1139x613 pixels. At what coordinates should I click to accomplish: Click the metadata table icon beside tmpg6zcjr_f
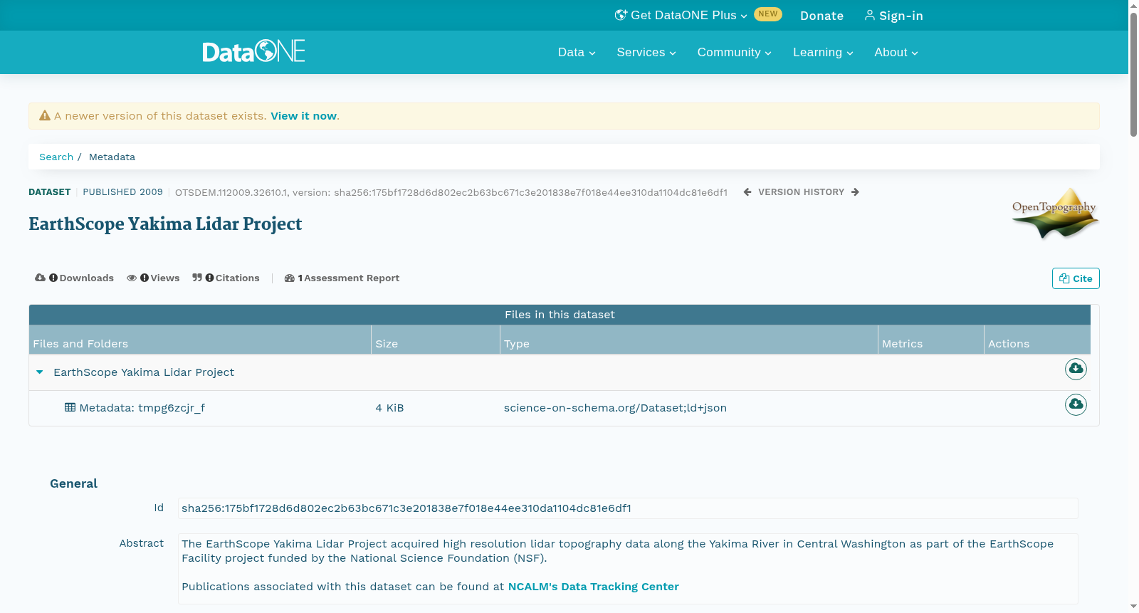[x=70, y=407]
